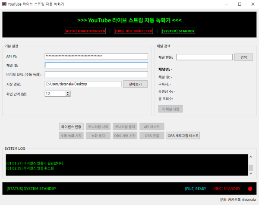This screenshot has height=205, width=259.
Task: Click the app icon in title bar
Action: click(x=4, y=4)
